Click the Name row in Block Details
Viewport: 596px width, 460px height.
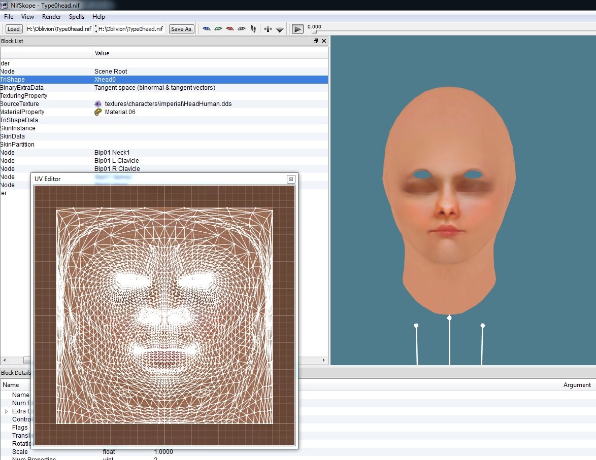(x=20, y=395)
